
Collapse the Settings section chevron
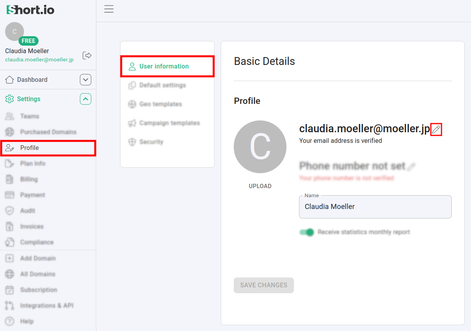85,99
